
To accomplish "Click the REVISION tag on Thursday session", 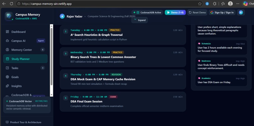I will pyautogui.click(x=116, y=75).
